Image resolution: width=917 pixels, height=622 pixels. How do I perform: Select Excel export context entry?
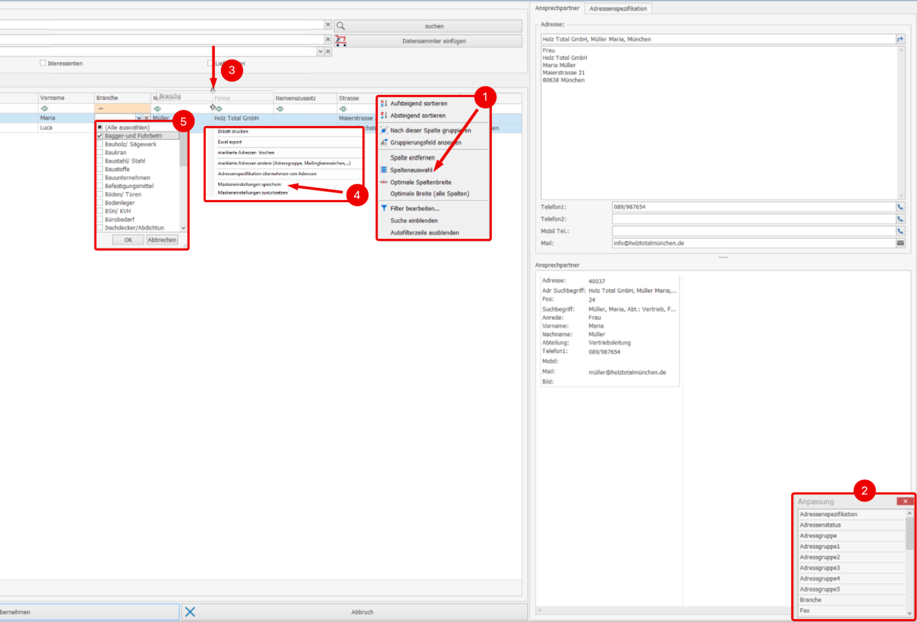coord(230,142)
